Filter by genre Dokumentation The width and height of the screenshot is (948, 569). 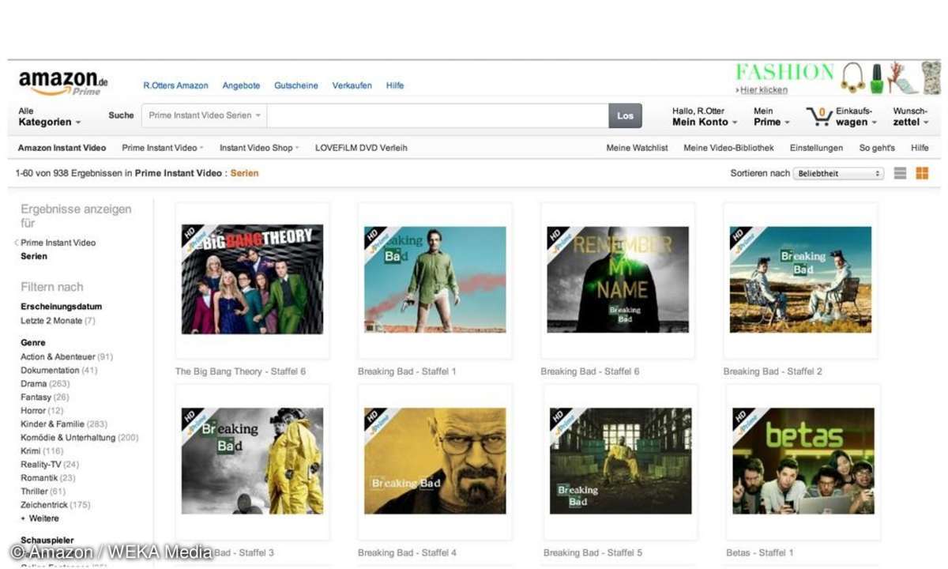pos(59,371)
